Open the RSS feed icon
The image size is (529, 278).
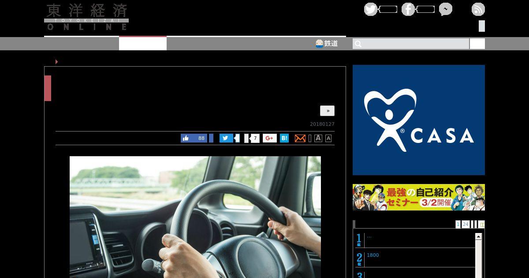pos(478,9)
